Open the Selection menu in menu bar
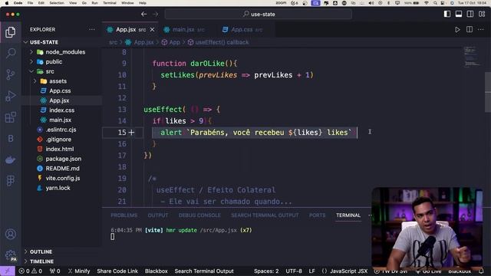 tap(57, 3)
